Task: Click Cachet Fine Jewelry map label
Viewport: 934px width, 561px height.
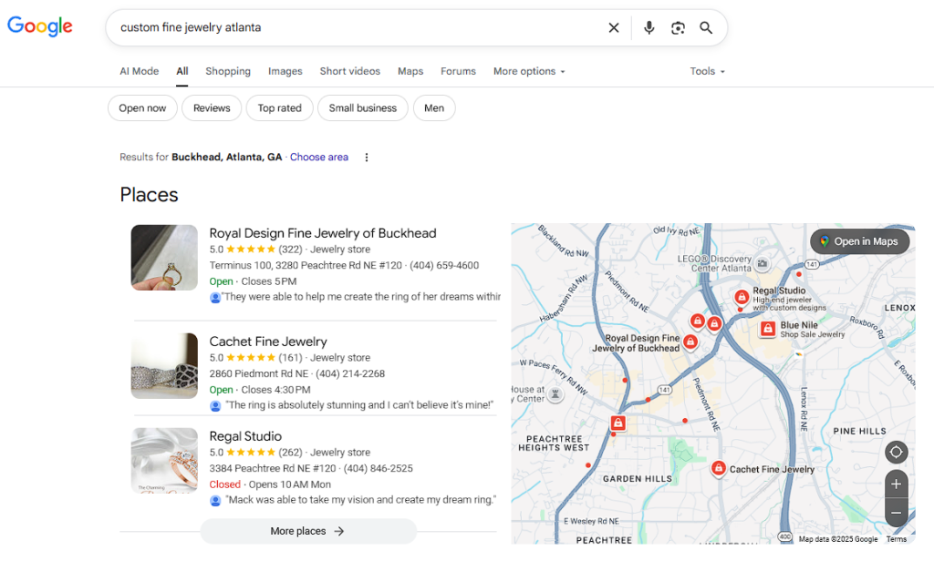Action: (x=772, y=469)
